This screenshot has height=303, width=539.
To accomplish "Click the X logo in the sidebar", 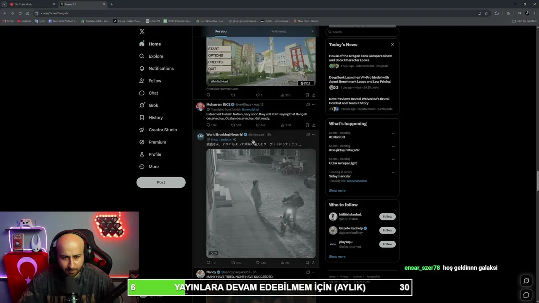I will pyautogui.click(x=142, y=32).
